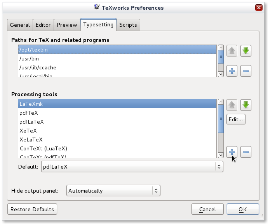
Task: Move selected TeX path up with arrow
Action: point(232,51)
